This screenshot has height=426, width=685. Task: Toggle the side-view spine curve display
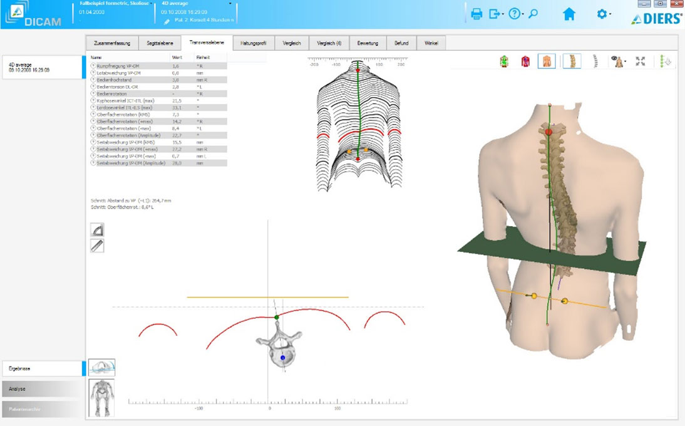[595, 61]
